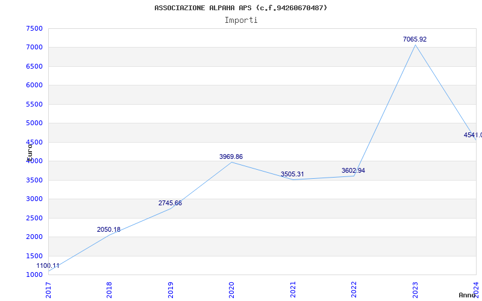
Task: Click the 2017 x-axis label
Action: (x=48, y=290)
